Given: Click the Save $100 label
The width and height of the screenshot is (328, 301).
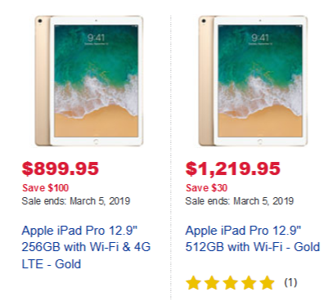Looking at the screenshot, I should 46,188.
